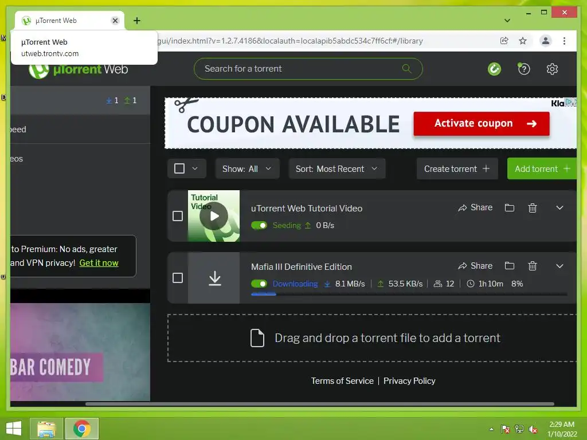Delete uTorrent Web Tutorial Video torrent
This screenshot has width=587, height=440.
[x=533, y=207]
